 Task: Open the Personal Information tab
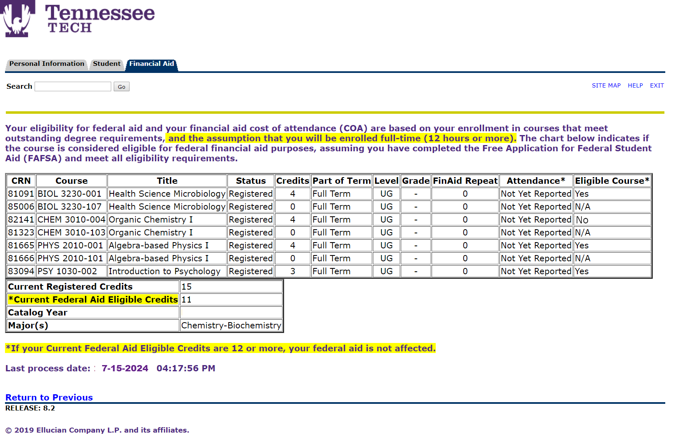tap(47, 64)
